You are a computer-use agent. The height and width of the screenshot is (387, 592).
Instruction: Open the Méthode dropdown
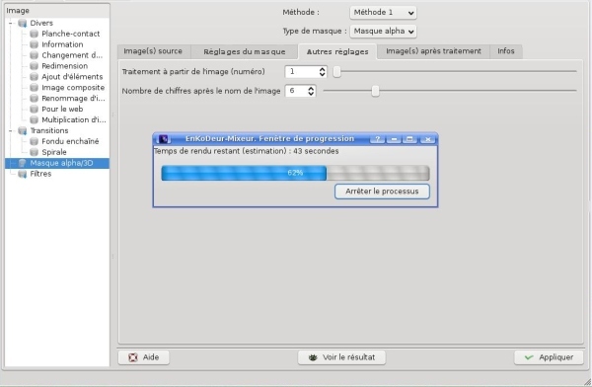tap(383, 13)
